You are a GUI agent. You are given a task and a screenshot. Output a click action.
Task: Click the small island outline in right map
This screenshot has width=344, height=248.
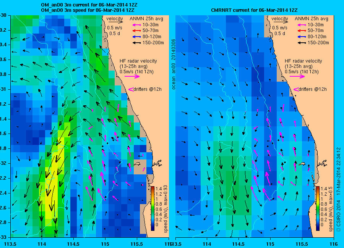[x=302, y=163]
